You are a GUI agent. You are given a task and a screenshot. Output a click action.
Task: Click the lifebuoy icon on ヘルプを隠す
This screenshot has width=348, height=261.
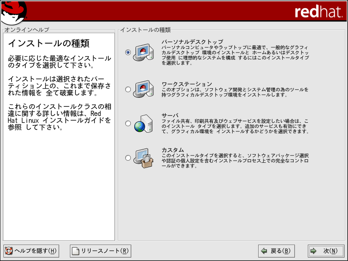[x=9, y=251]
